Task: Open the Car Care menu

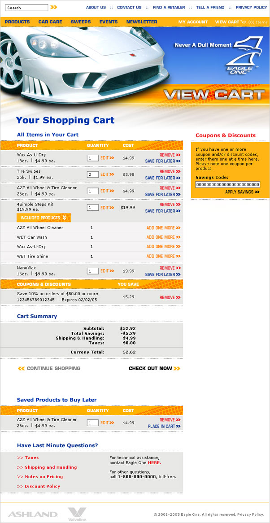Action: click(x=50, y=22)
